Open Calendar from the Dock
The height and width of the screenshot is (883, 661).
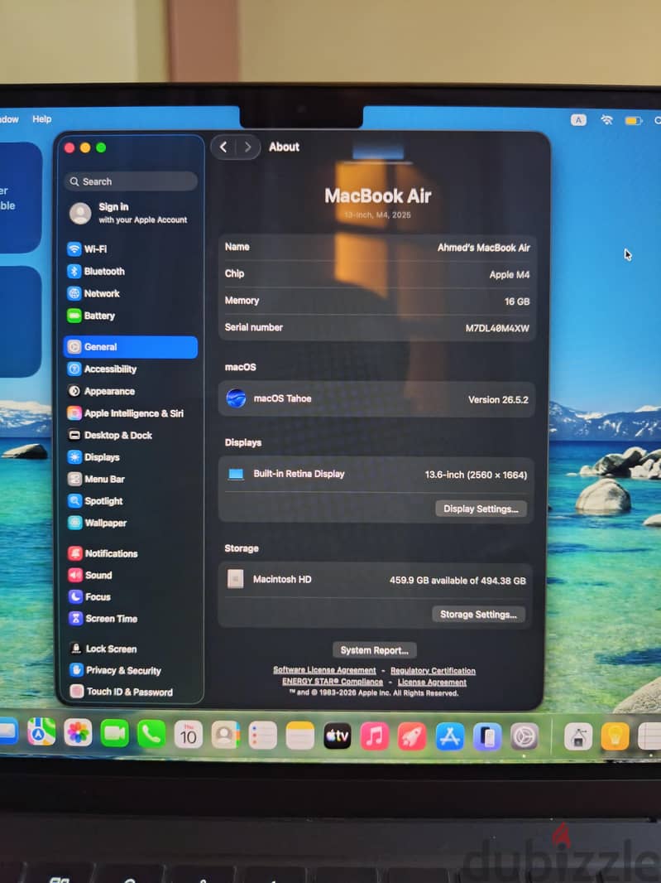189,735
